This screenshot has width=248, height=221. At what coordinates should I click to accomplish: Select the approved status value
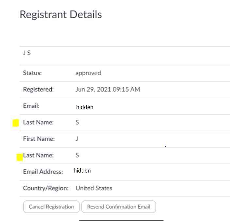(x=88, y=73)
